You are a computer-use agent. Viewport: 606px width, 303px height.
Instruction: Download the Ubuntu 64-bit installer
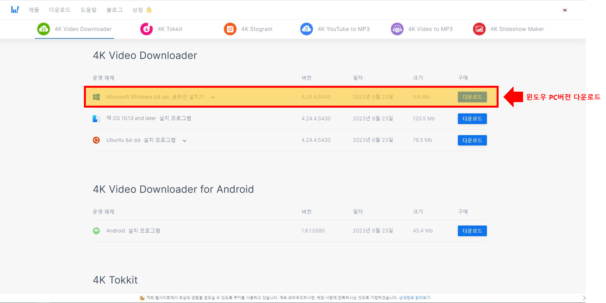point(472,140)
